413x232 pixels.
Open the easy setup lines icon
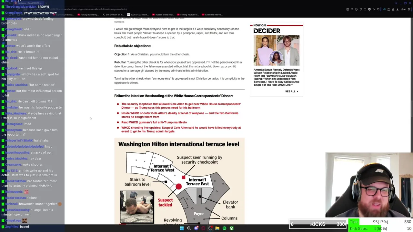click(409, 9)
